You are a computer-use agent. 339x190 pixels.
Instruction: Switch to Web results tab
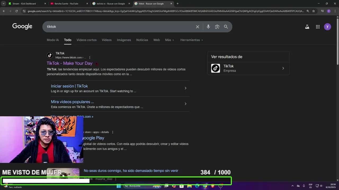coord(157,40)
